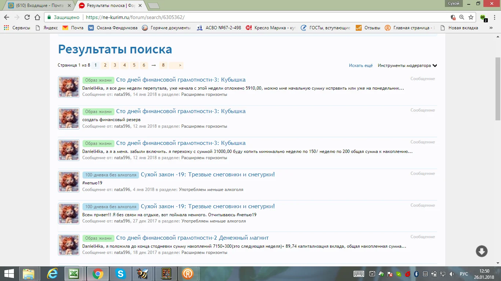Launch Internet Explorer from the taskbar
Viewport: 501px width, 281px height.
(53, 274)
